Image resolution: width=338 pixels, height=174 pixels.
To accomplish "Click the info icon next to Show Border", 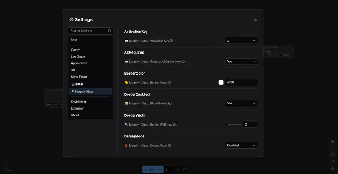I will pyautogui.click(x=169, y=103).
